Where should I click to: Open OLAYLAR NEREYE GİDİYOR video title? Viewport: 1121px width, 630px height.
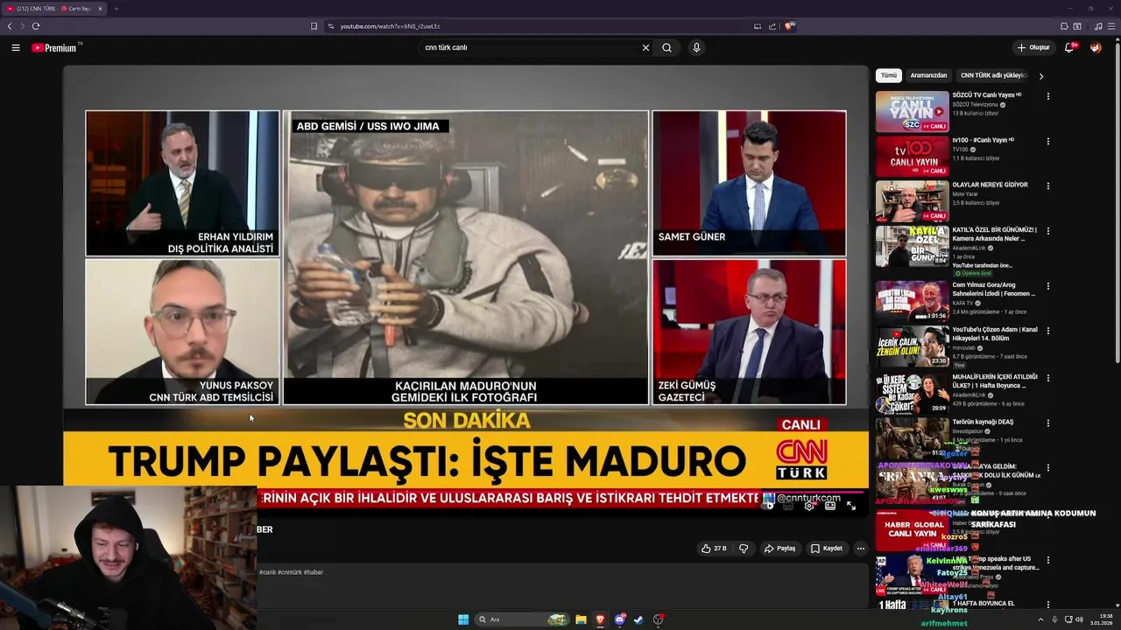(x=990, y=185)
